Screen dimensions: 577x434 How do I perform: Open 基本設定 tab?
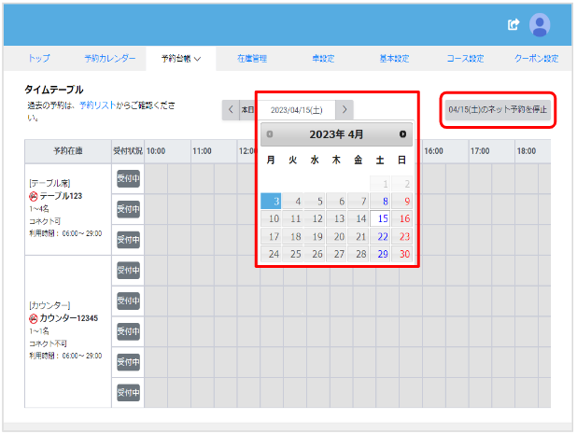(x=394, y=58)
